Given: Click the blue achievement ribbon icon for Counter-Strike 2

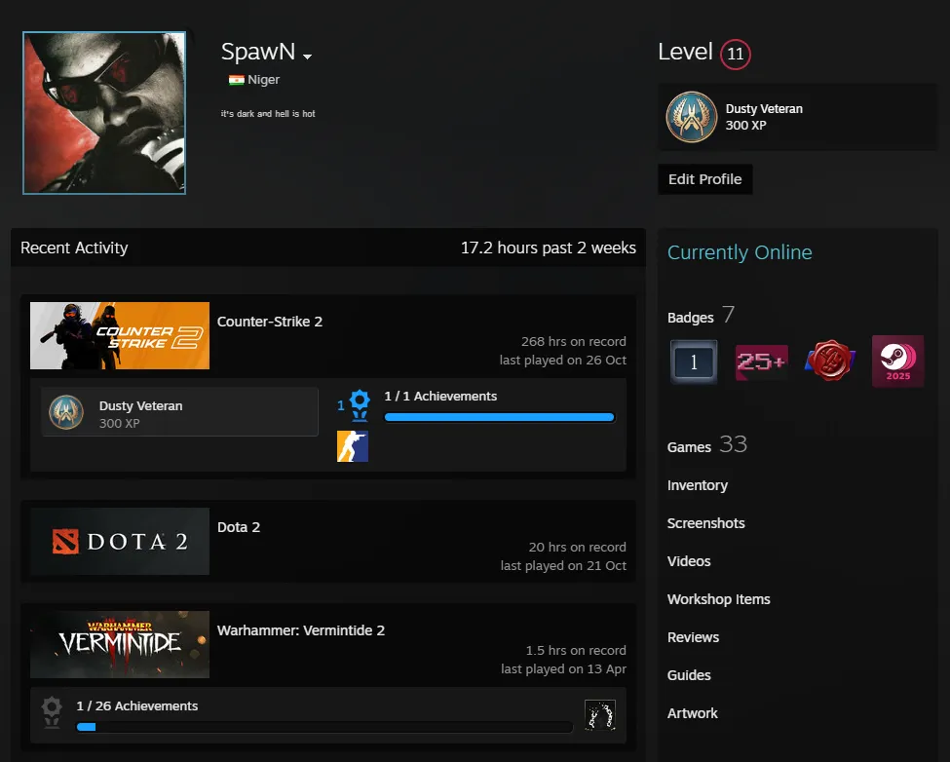Looking at the screenshot, I should point(360,405).
